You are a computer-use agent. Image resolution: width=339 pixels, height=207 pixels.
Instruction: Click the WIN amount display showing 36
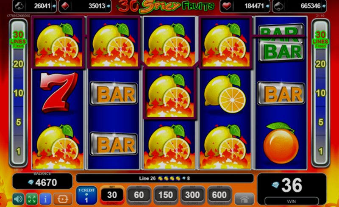292,189
